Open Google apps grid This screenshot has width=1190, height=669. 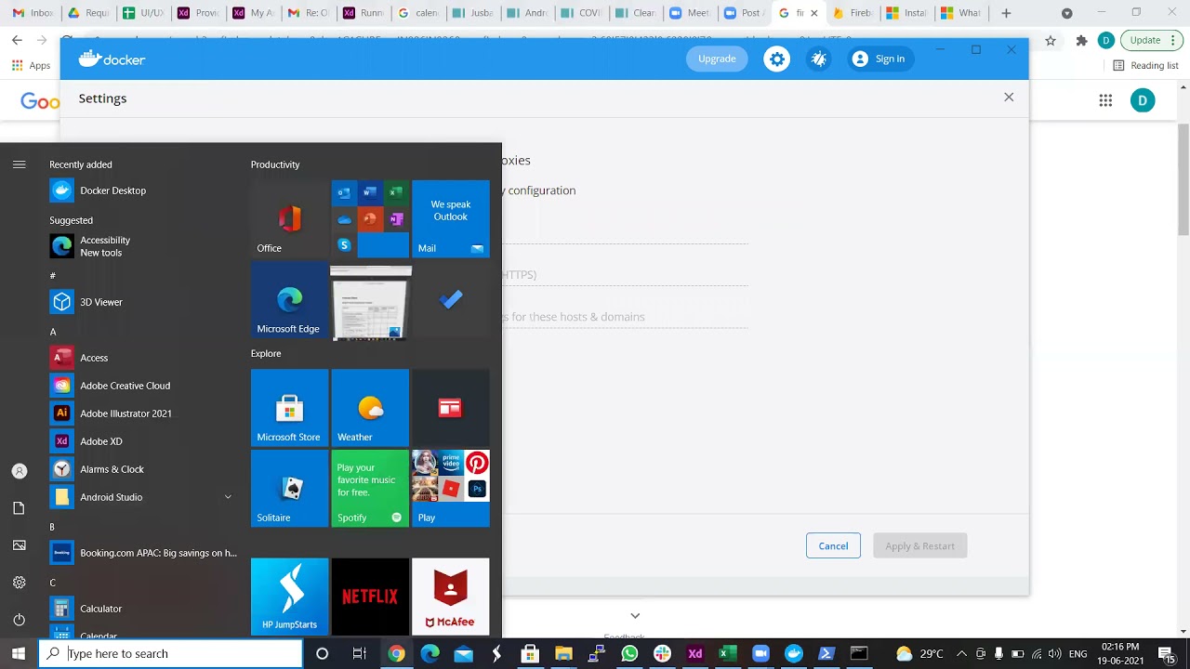point(1105,100)
